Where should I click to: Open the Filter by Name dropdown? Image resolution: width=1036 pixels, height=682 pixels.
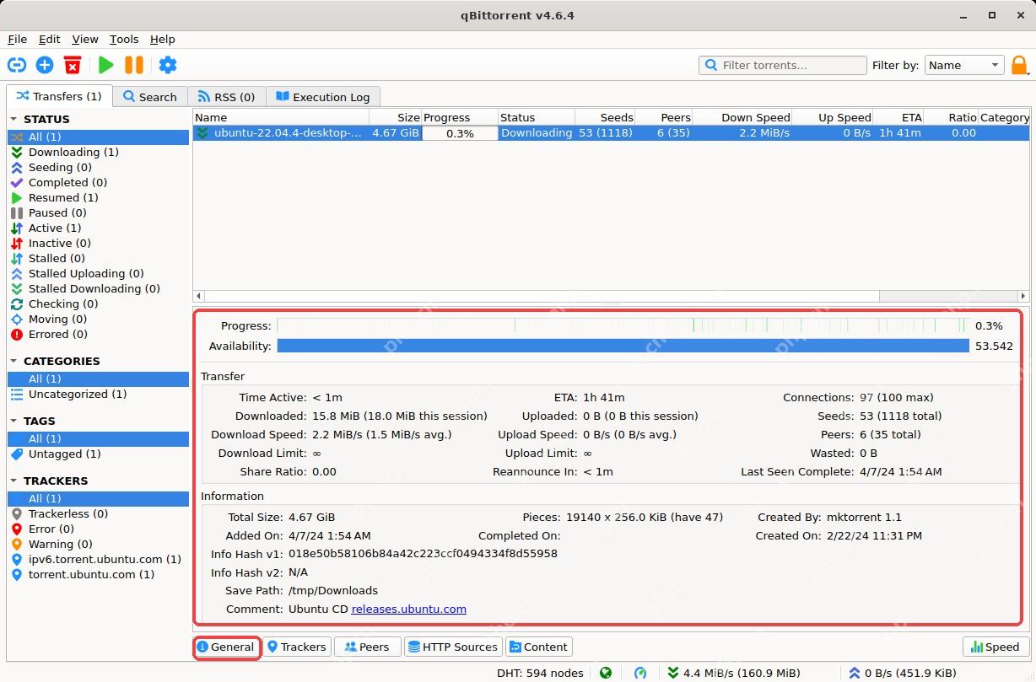pyautogui.click(x=964, y=65)
